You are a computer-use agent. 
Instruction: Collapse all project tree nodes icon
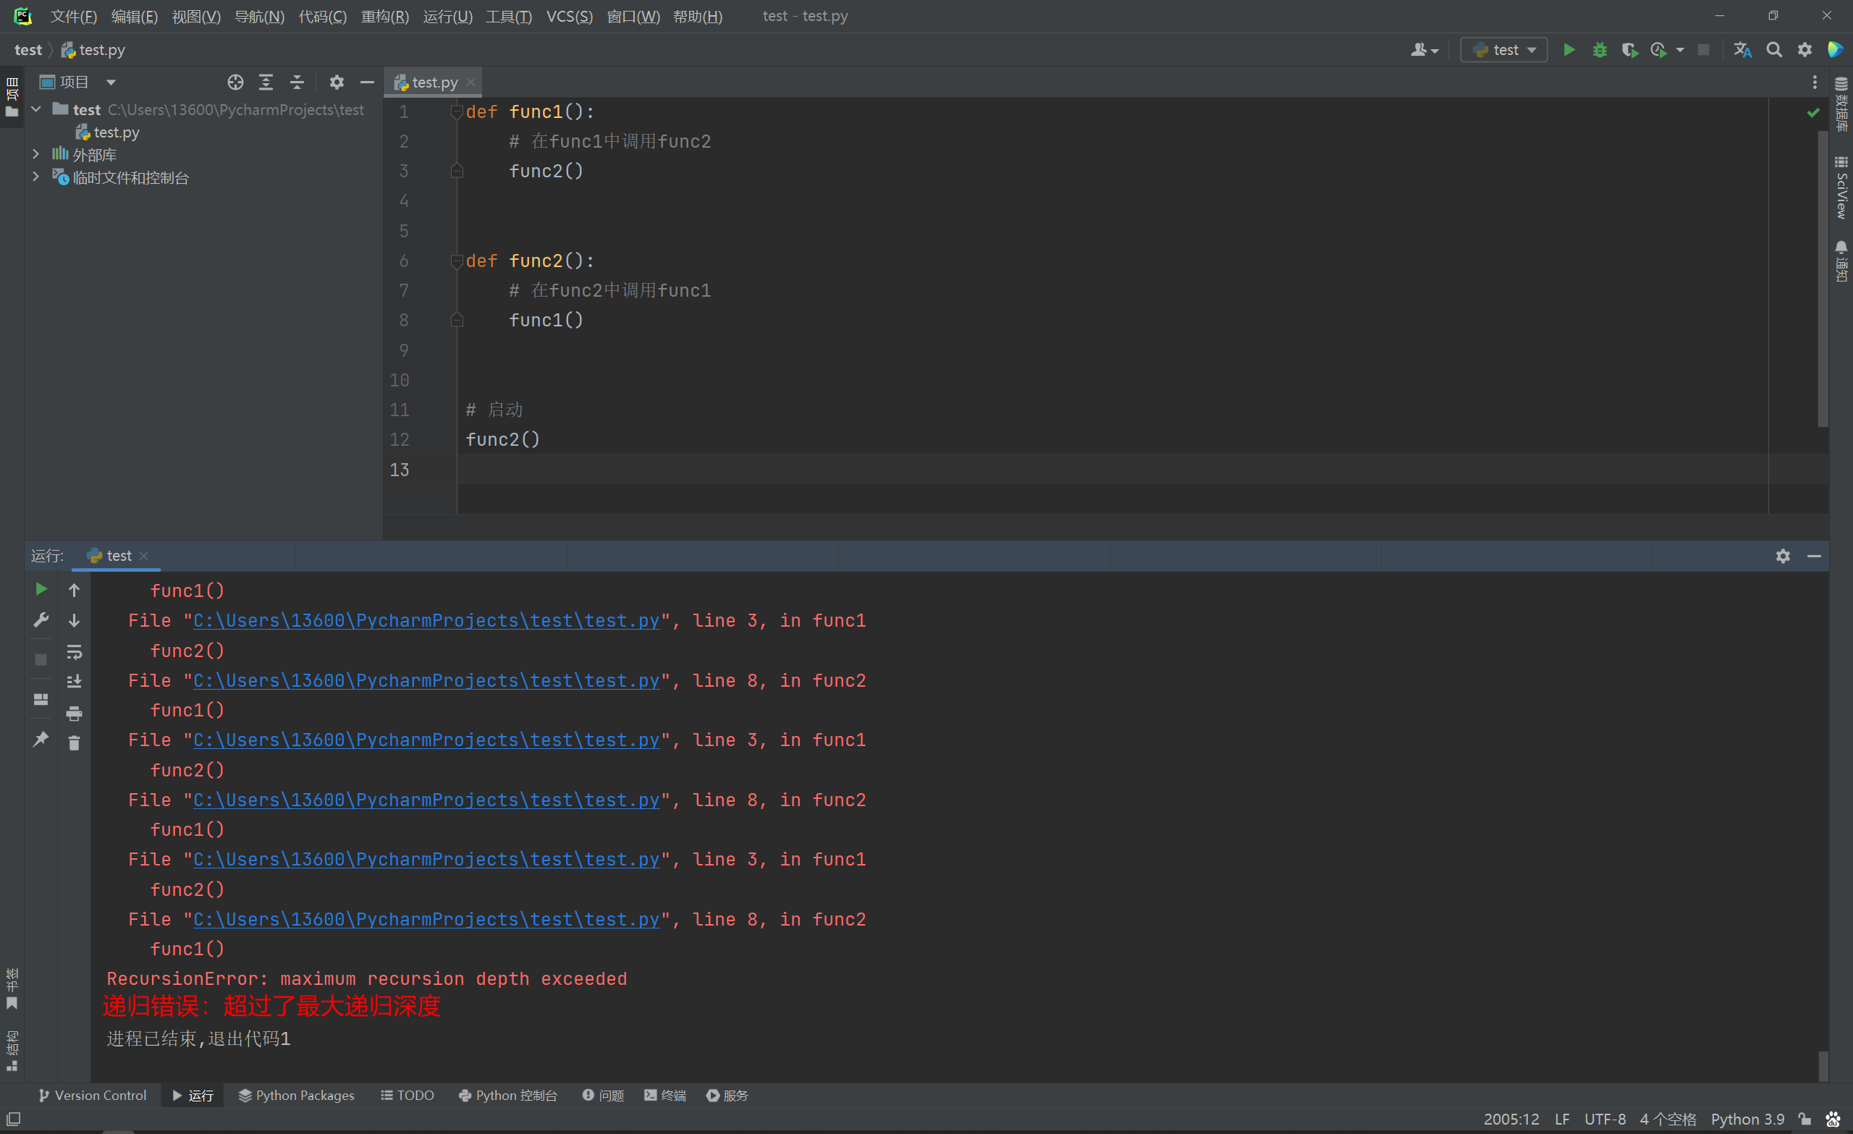(297, 82)
